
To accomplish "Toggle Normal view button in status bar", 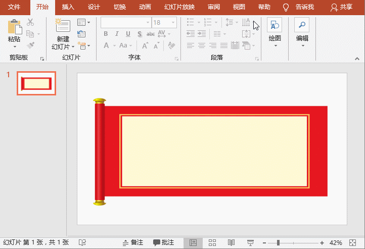I will pos(193,243).
